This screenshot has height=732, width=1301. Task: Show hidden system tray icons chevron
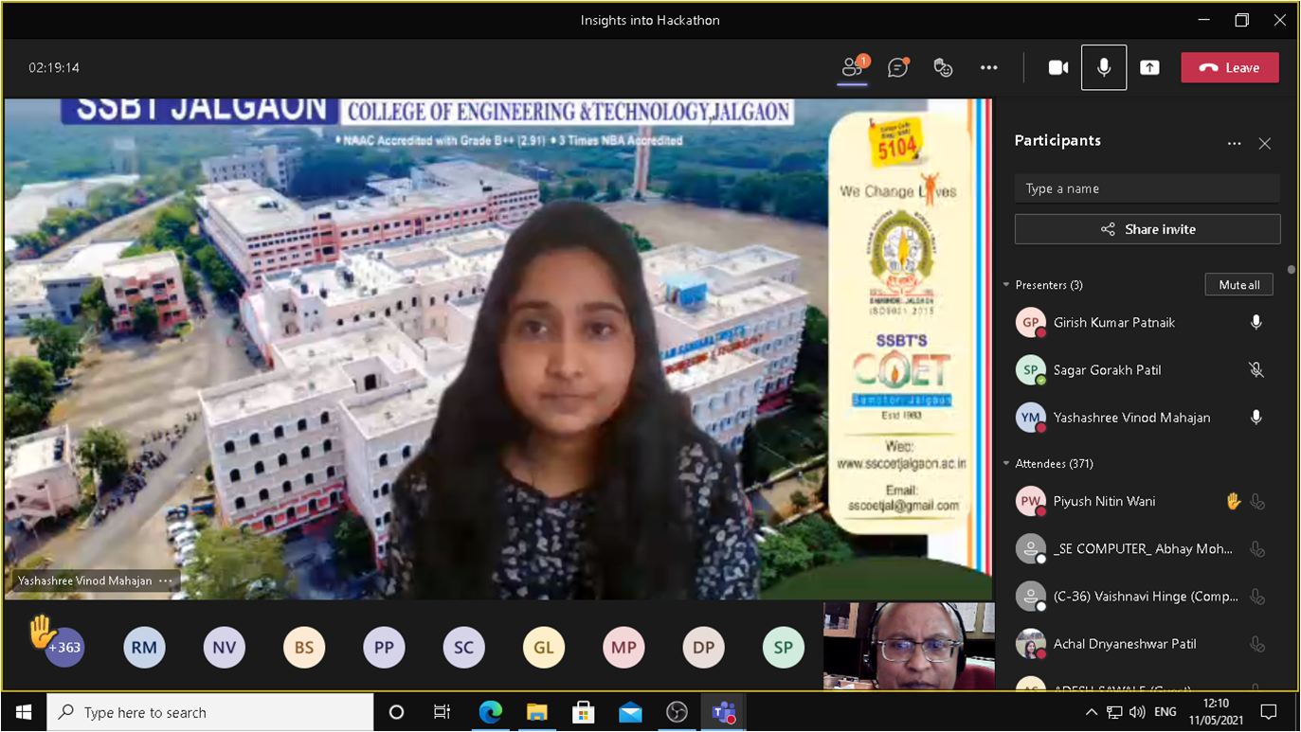[1092, 712]
